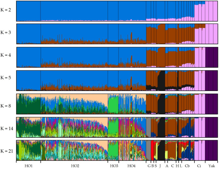The image size is (219, 169).
Task: Select the HO2 population label
Action: pyautogui.click(x=75, y=166)
